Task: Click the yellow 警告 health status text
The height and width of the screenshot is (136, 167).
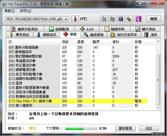Action: pyautogui.click(x=33, y=128)
